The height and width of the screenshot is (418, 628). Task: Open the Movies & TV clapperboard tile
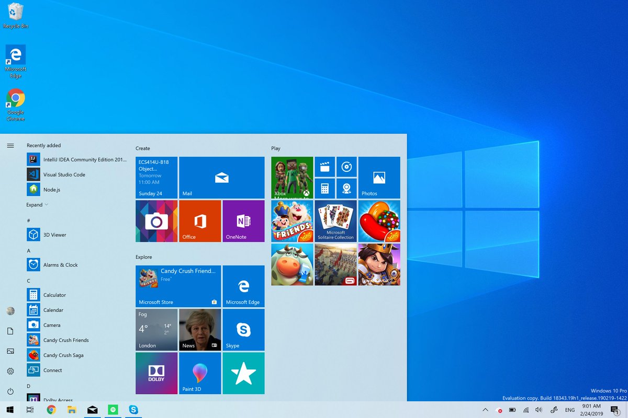point(324,167)
